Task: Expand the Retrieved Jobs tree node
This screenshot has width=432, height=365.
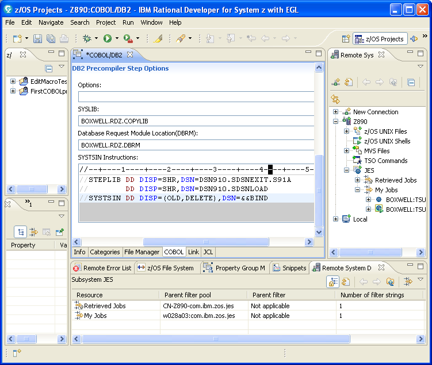Action: pos(357,180)
